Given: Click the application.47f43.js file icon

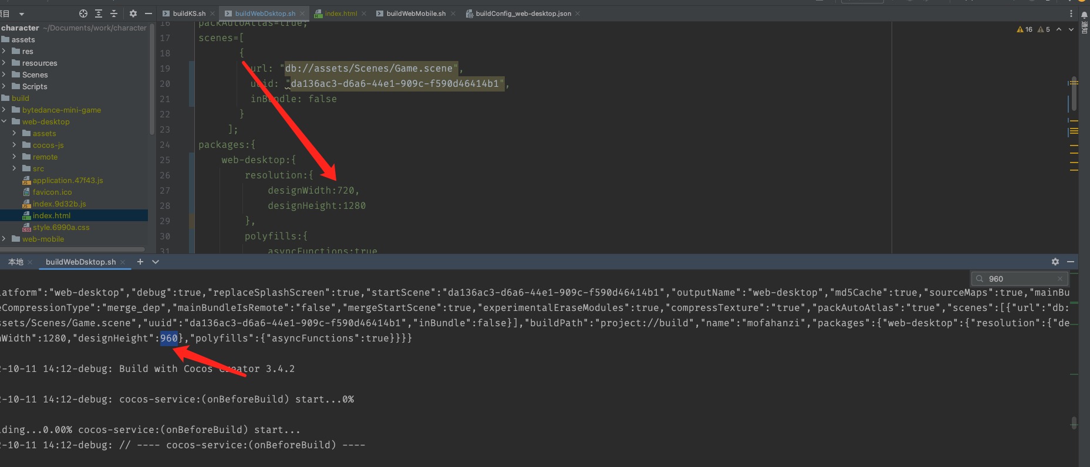Looking at the screenshot, I should coord(26,180).
